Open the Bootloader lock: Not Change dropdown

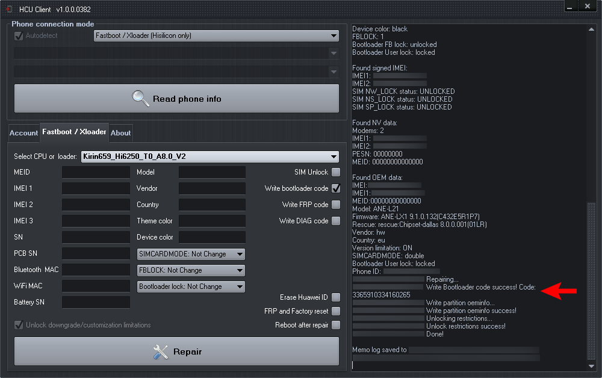click(191, 287)
